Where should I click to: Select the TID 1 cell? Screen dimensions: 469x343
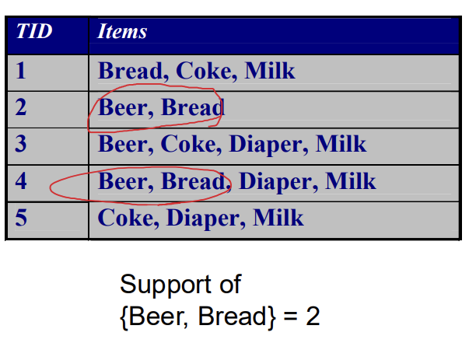tap(48, 72)
